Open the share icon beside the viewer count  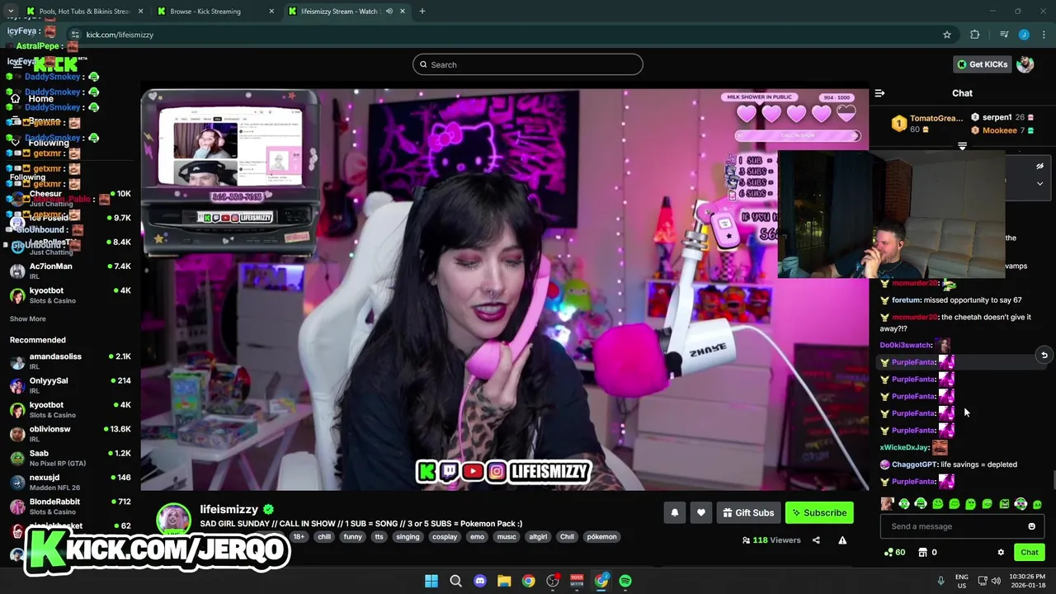point(816,540)
